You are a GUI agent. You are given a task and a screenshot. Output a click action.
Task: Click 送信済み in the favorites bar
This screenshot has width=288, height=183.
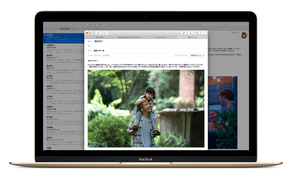click(74, 28)
